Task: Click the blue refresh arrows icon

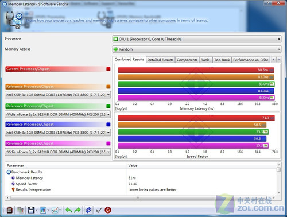Action: [88, 210]
